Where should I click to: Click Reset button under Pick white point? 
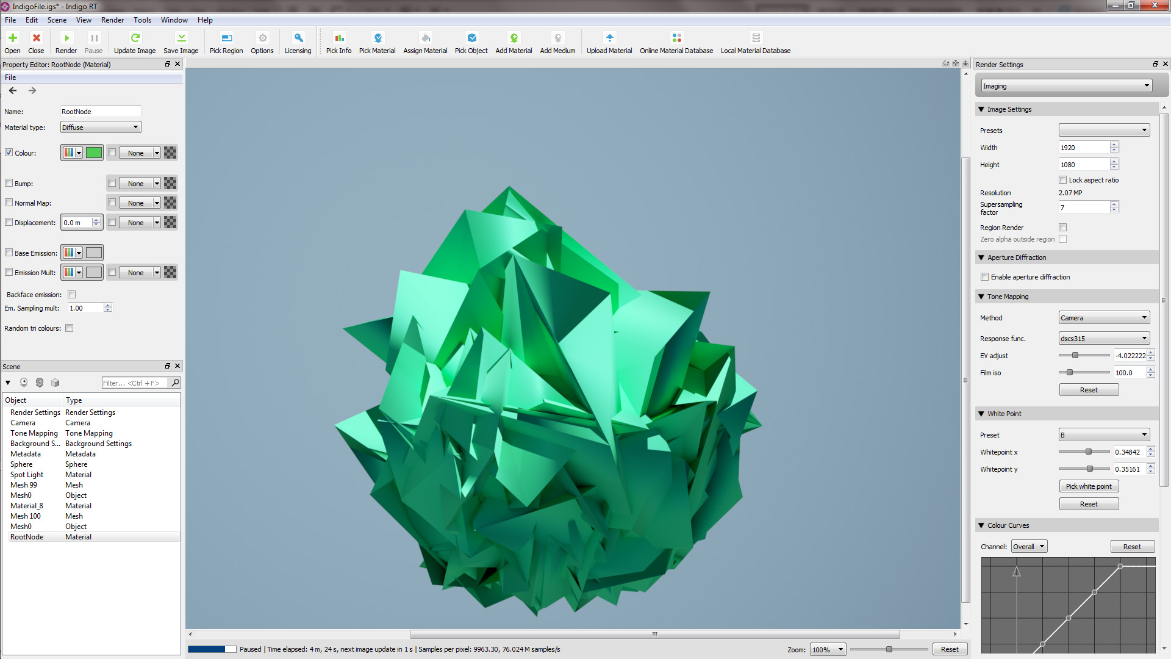click(1089, 504)
